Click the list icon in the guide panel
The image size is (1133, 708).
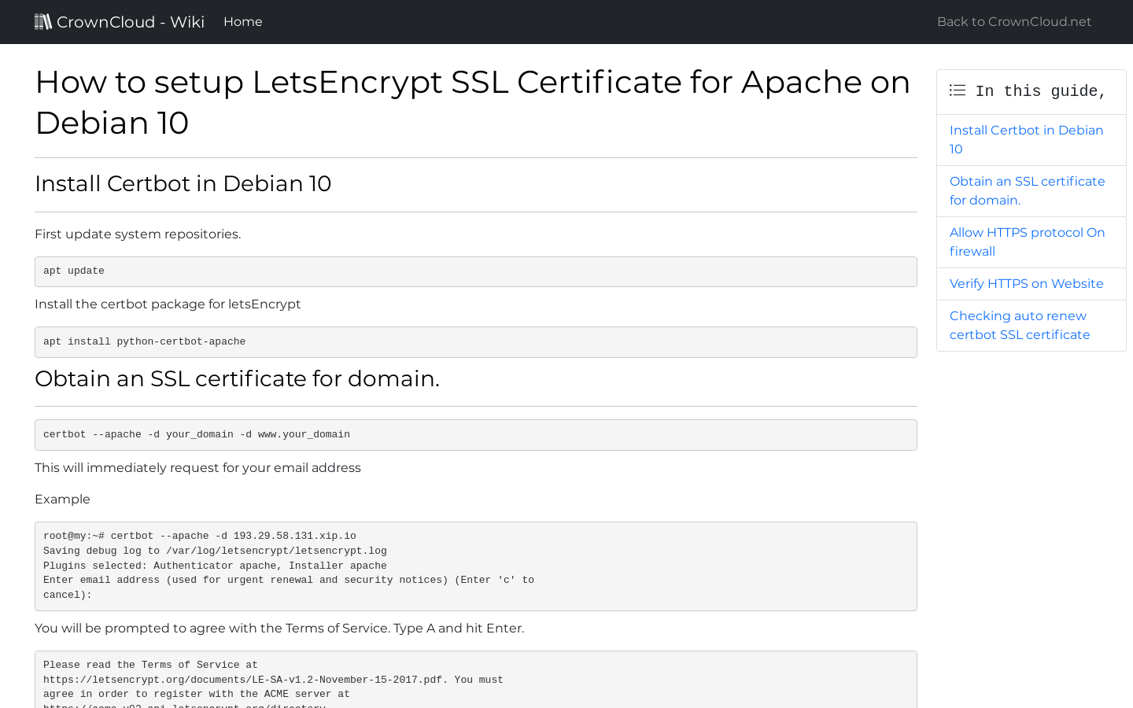[x=957, y=90]
